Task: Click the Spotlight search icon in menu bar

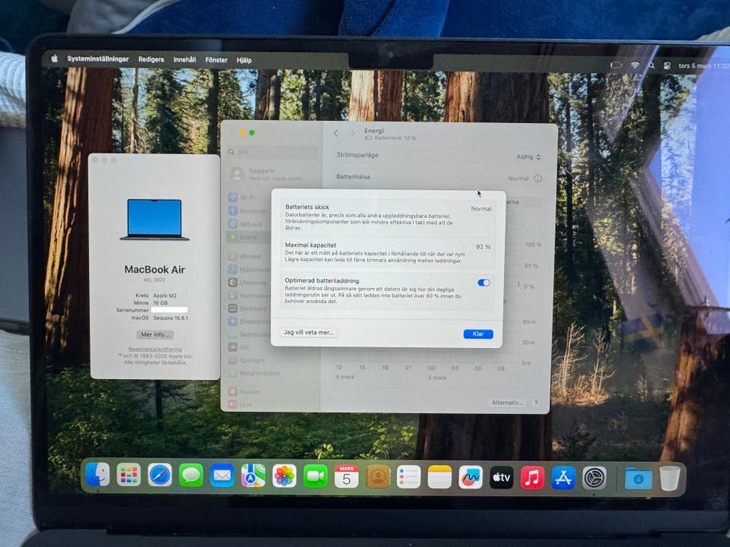Action: (x=652, y=66)
